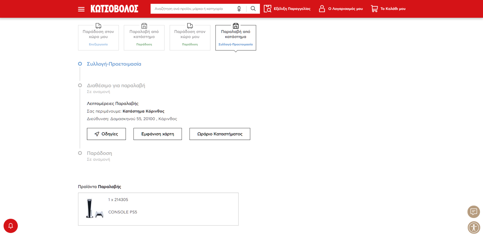Image resolution: width=483 pixels, height=236 pixels.
Task: Click the Διαθέσιμο για παραλαβή step circle
Action: pos(80,85)
